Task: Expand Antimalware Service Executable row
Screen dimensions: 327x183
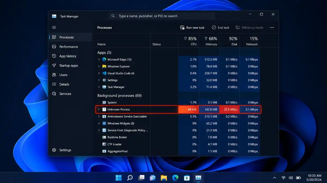Action: [99, 117]
